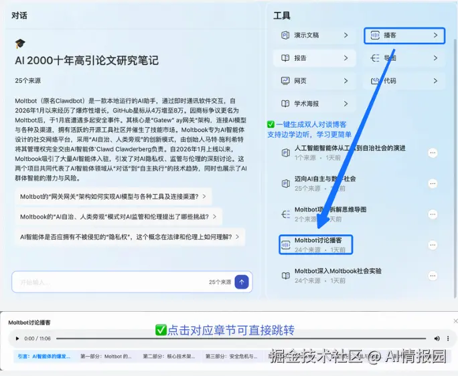458x376 pixels.
Task: Open the 演示文稿 tool
Action: click(315, 35)
